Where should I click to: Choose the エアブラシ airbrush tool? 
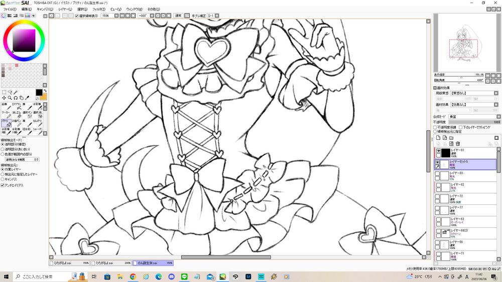[x=17, y=106]
